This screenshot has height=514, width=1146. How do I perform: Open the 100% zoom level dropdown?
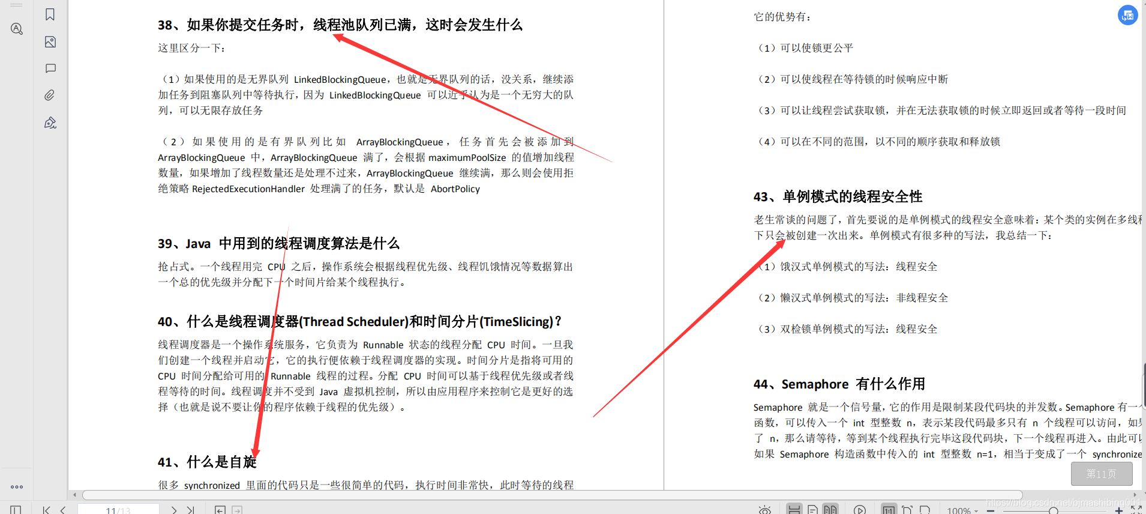click(962, 510)
